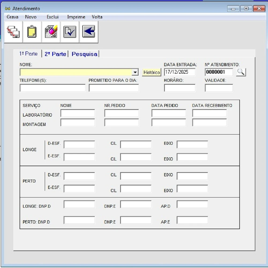Open the Exclui menu

click(x=53, y=17)
